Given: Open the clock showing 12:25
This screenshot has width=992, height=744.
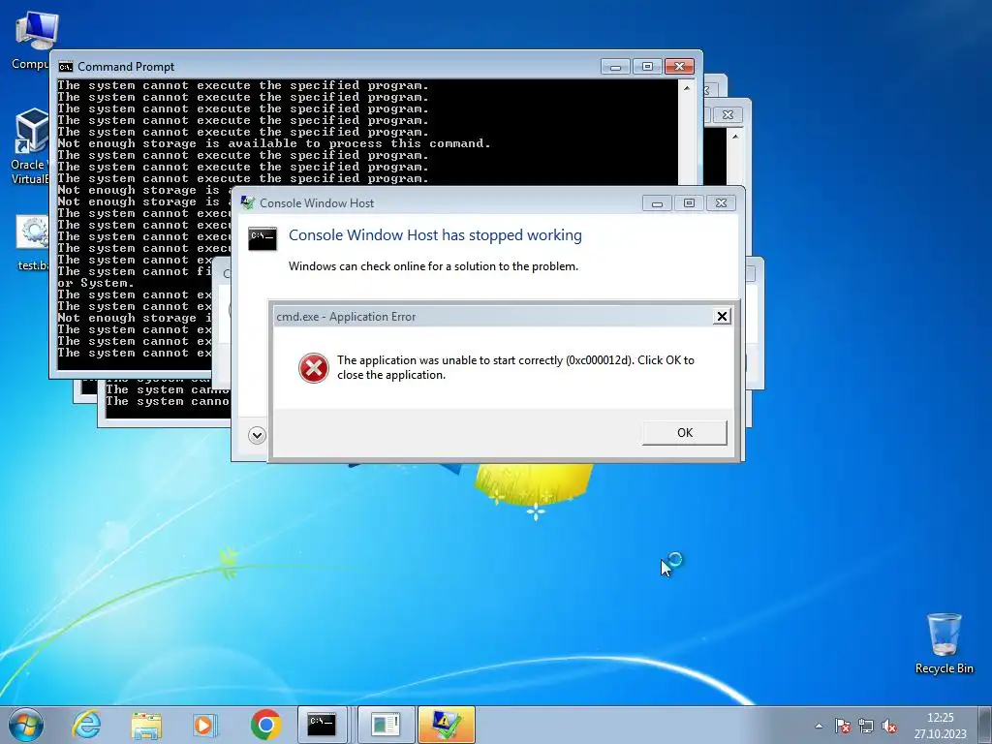Looking at the screenshot, I should 940,726.
